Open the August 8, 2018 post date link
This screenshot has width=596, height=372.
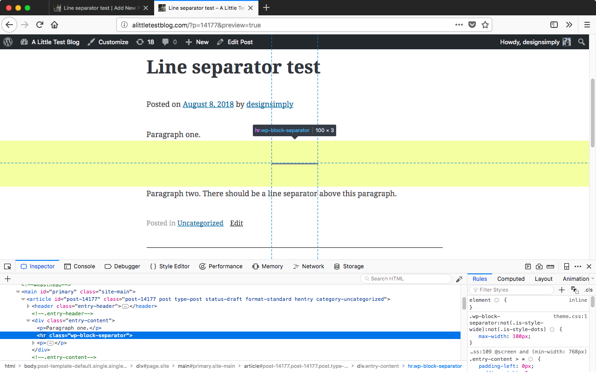pos(208,104)
